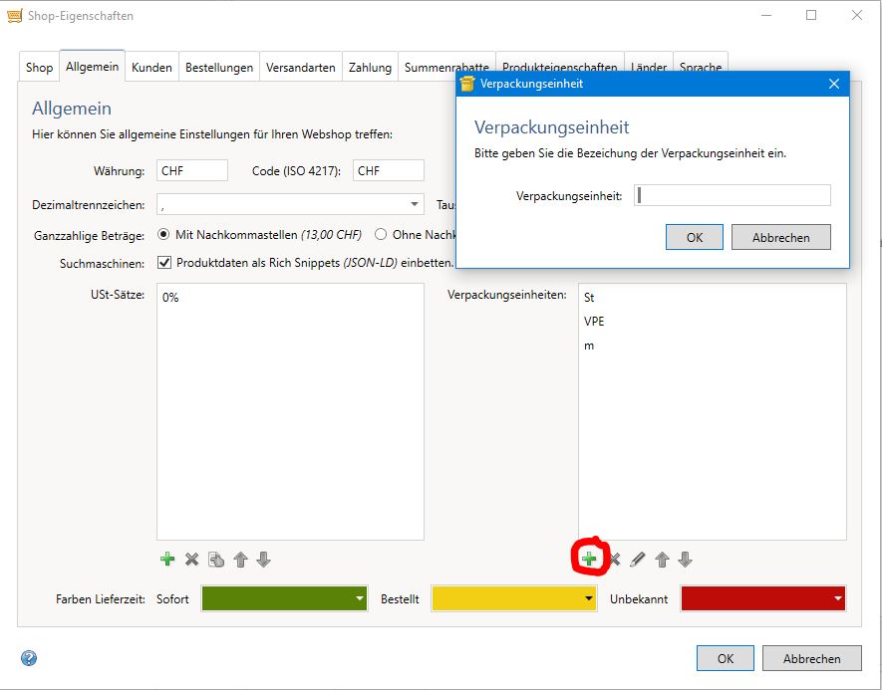Open Unbekannt delivery color dropdown

pyautogui.click(x=838, y=598)
